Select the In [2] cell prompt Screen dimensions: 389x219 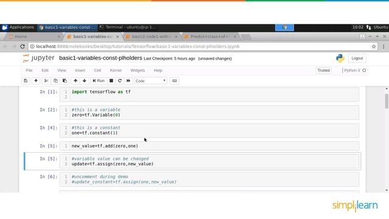[x=49, y=109]
